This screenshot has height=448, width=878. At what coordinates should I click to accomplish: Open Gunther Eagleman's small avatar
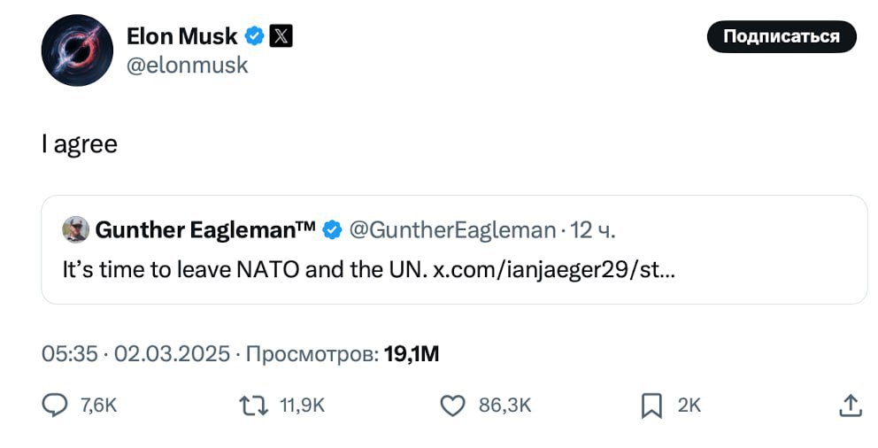click(75, 230)
